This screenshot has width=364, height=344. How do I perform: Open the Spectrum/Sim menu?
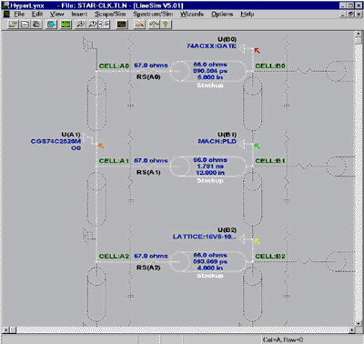(x=153, y=14)
